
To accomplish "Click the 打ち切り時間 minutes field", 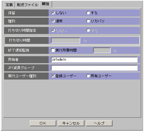I will point(66,41).
